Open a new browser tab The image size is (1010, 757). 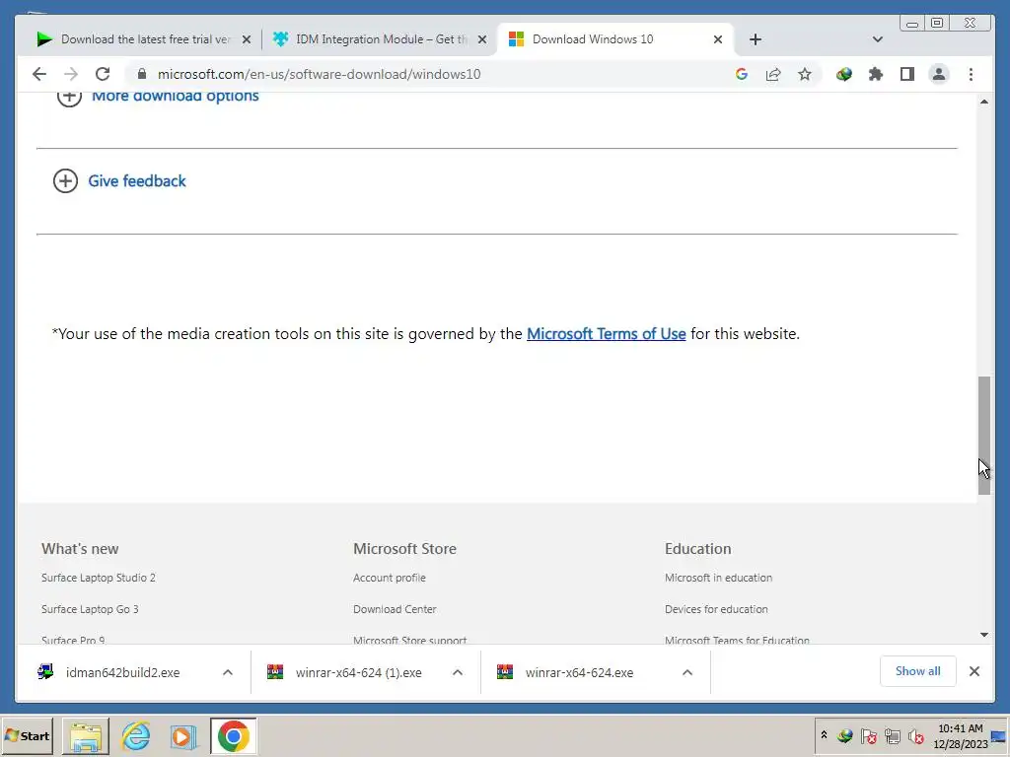[x=756, y=39]
